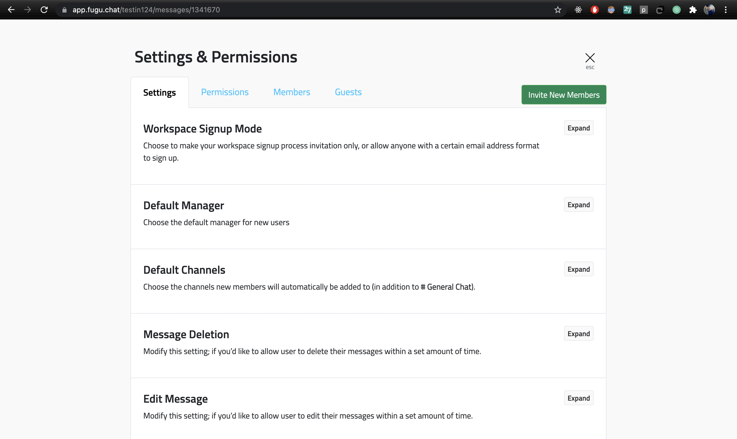Click 'Choose the default manager for new users'
Image resolution: width=737 pixels, height=439 pixels.
216,222
